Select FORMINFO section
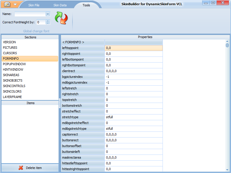 30,59
